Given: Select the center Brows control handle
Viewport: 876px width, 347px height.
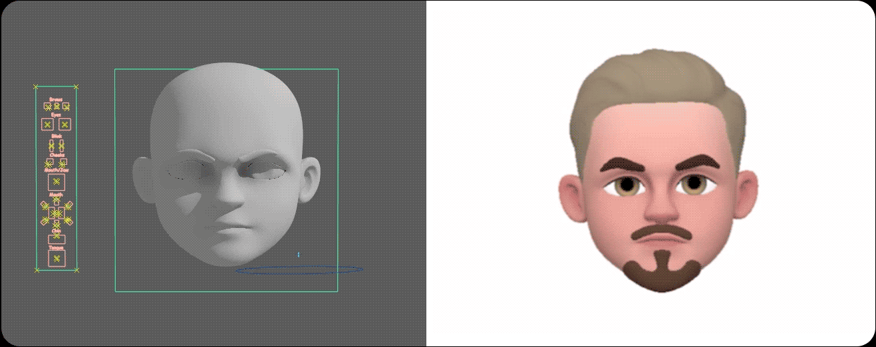Looking at the screenshot, I should (x=57, y=106).
